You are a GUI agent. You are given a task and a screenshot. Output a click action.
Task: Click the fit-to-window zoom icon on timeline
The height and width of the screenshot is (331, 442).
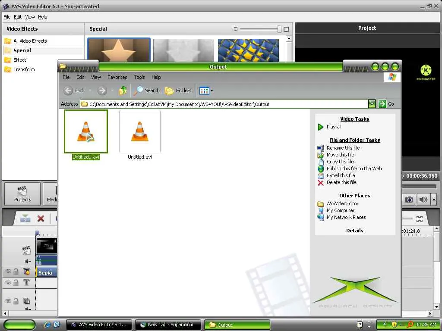point(420,219)
